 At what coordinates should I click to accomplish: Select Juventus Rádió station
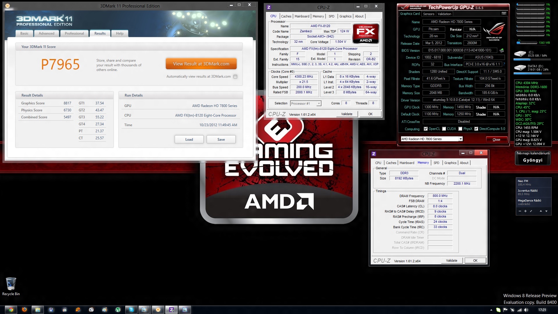pos(533,192)
